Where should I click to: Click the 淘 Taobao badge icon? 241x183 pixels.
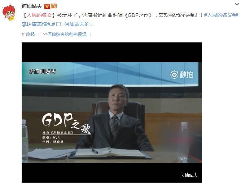coord(54,6)
